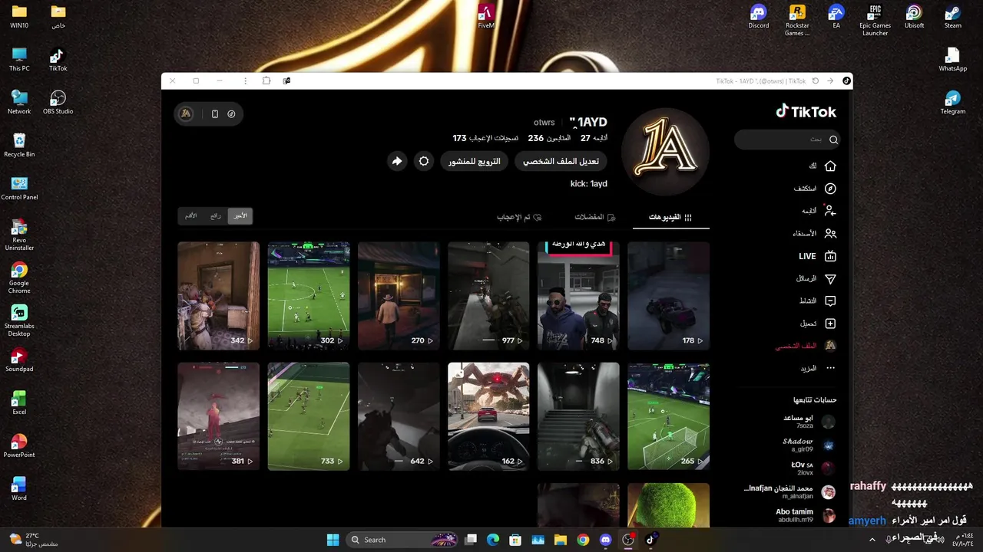The height and width of the screenshot is (552, 983).
Task: Click the TikTok search input field
Action: coord(787,140)
